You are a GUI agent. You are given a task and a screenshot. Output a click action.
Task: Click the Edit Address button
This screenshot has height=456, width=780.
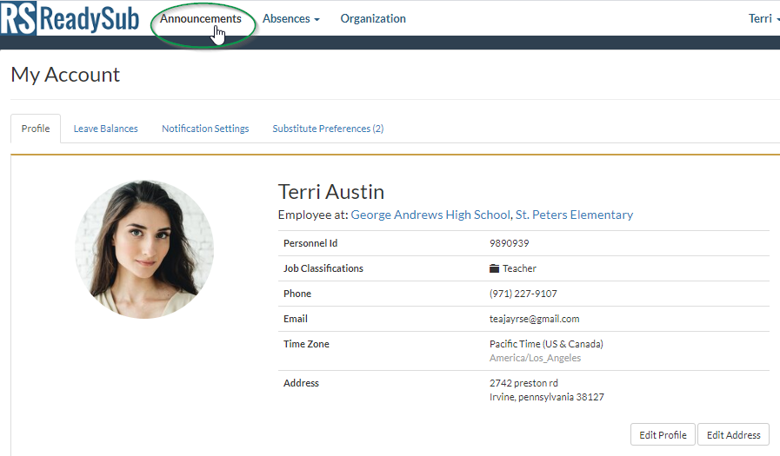(x=733, y=435)
